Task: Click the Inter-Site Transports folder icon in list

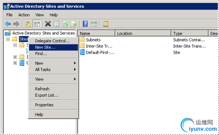Action: (x=82, y=46)
